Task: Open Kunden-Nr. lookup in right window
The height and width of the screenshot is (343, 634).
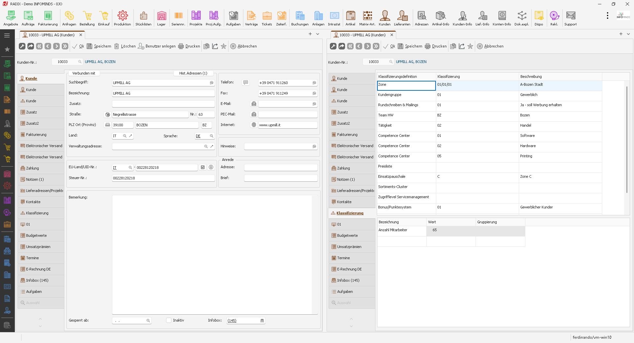Action: pos(391,62)
